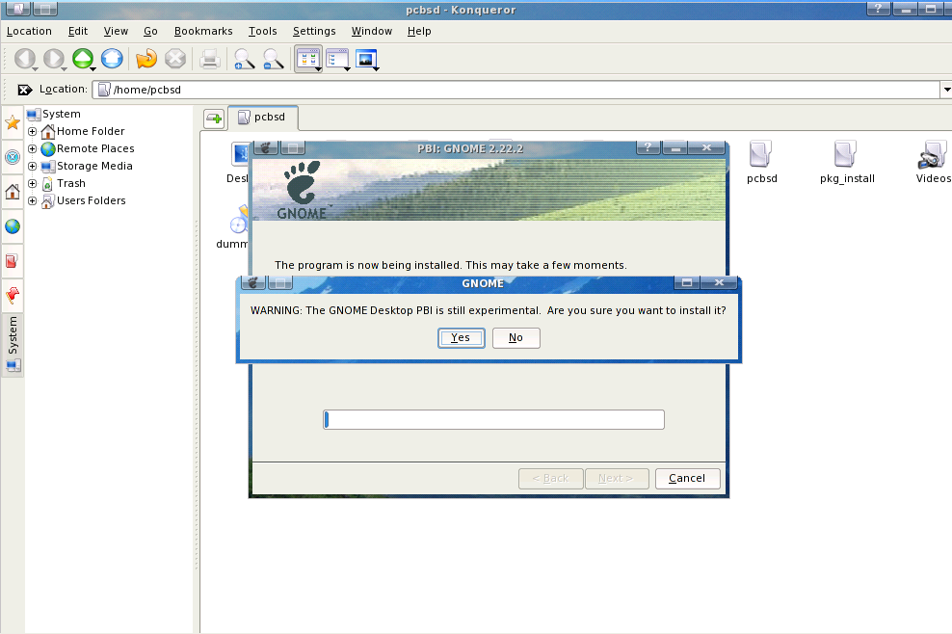Open the Edit menu
The height and width of the screenshot is (634, 952).
[x=78, y=31]
